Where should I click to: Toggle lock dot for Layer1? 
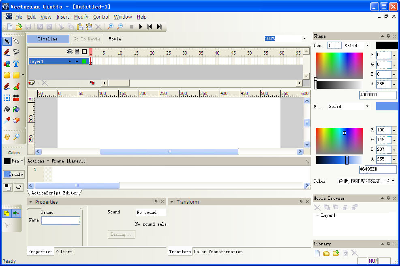[77, 61]
